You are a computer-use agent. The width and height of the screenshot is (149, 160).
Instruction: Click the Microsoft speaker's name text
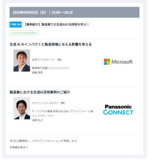pos(37,72)
